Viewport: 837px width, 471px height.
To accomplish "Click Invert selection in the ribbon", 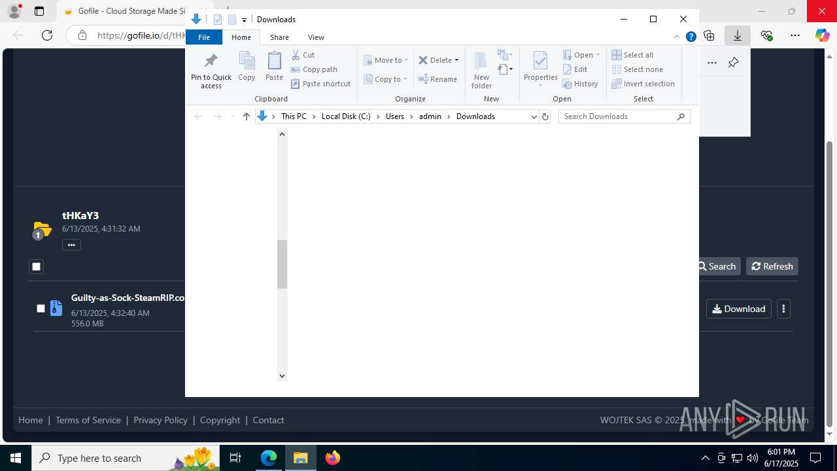I will pyautogui.click(x=643, y=84).
